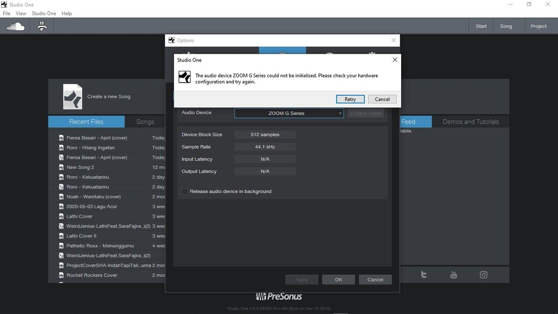This screenshot has width=558, height=314.
Task: Open the YouTube icon in the footer
Action: (x=453, y=274)
